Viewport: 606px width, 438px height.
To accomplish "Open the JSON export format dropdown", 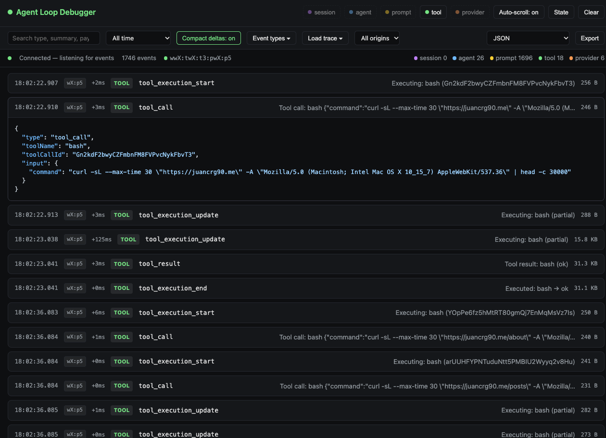I will (528, 38).
